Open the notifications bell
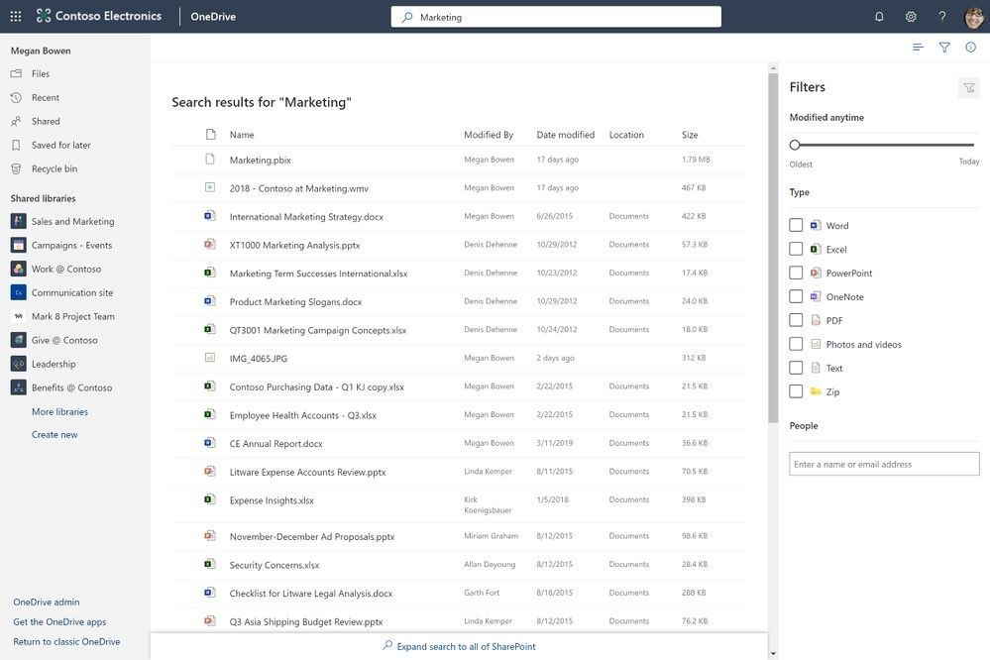 (x=879, y=17)
